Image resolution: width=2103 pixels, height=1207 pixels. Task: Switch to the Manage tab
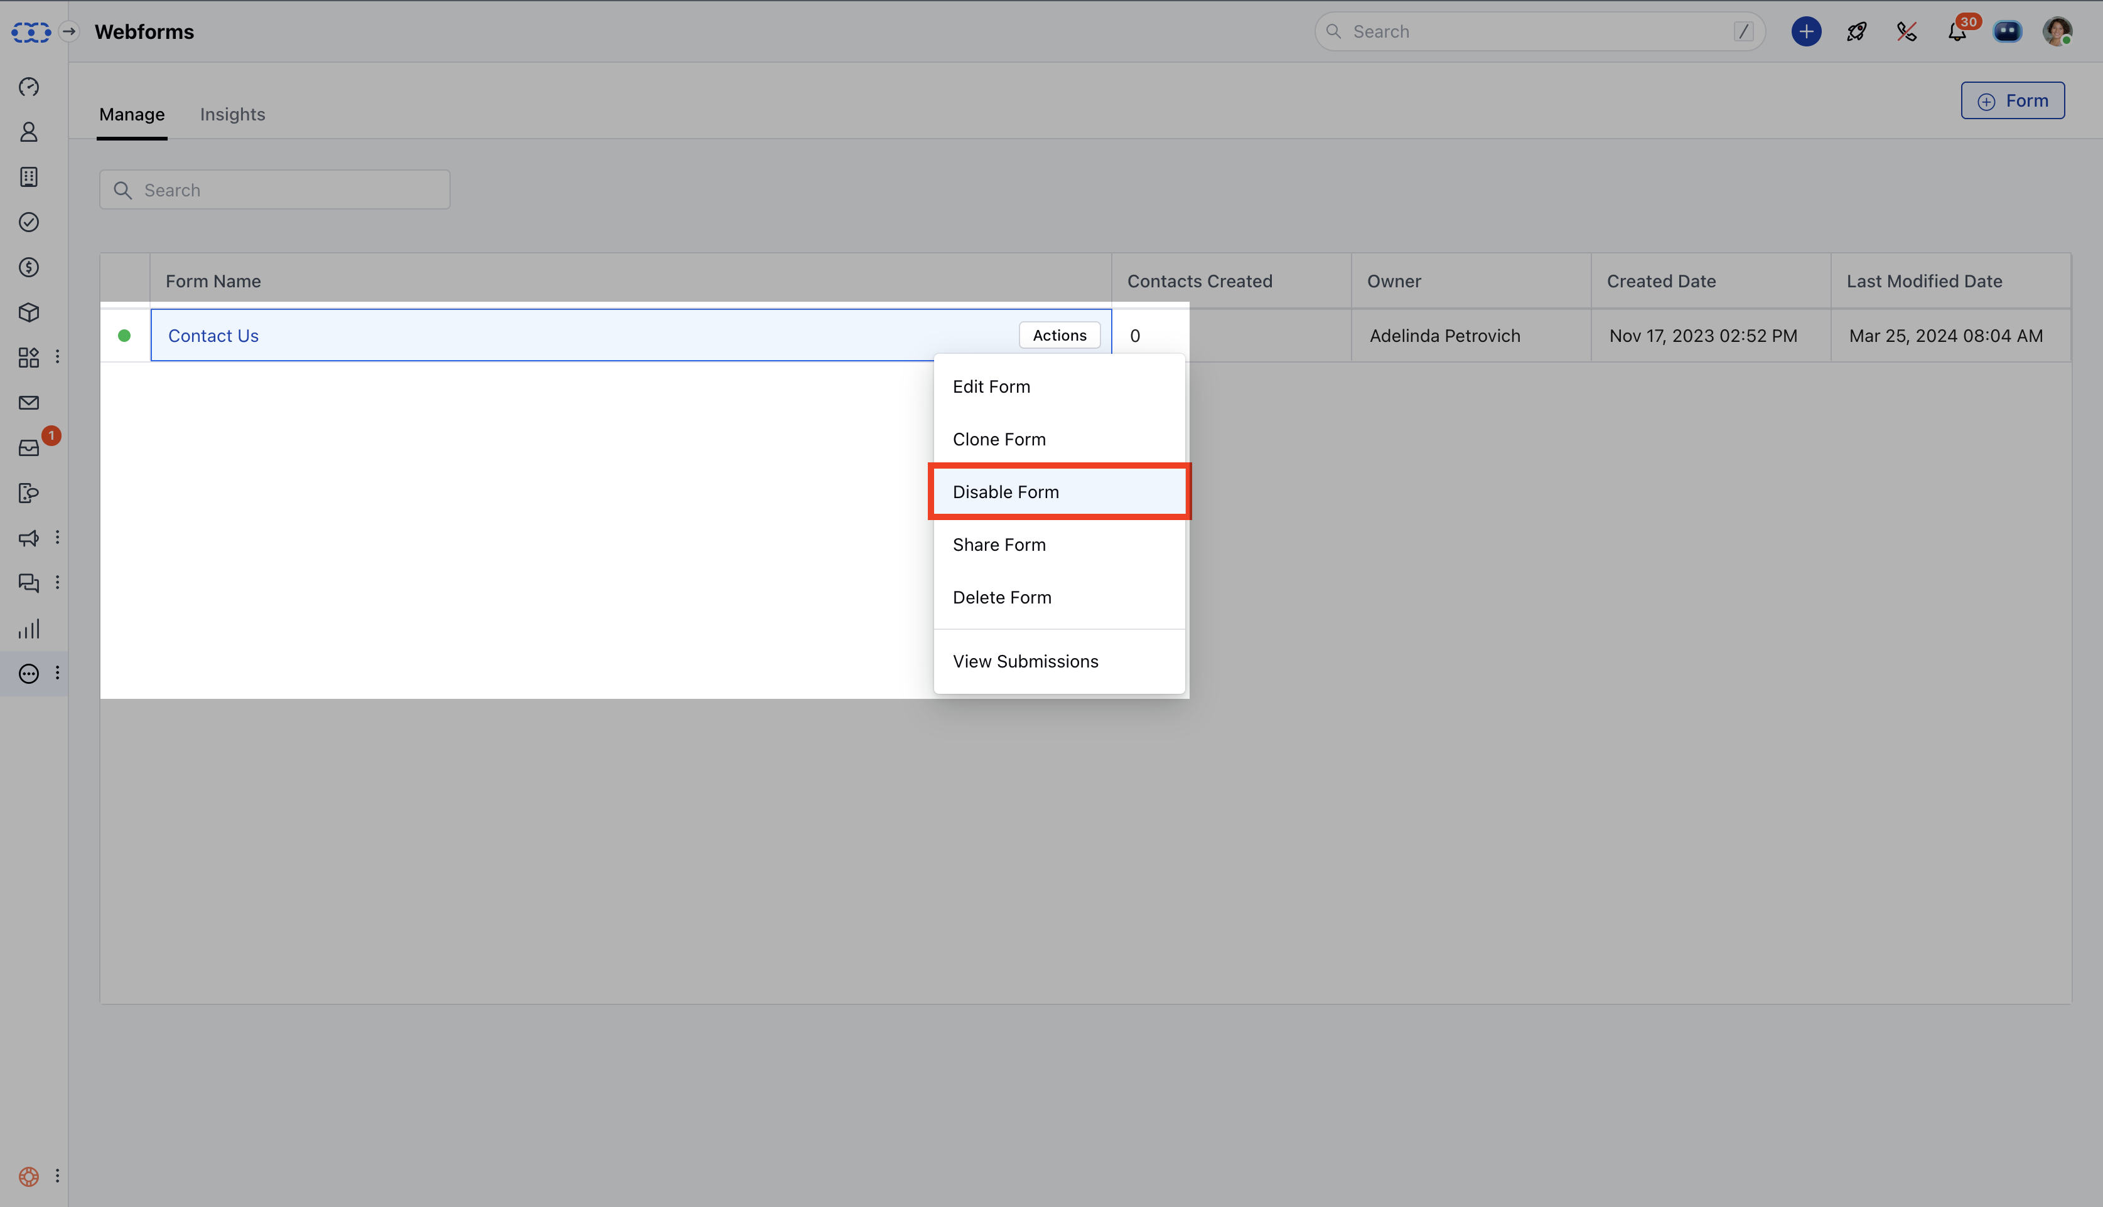[132, 114]
